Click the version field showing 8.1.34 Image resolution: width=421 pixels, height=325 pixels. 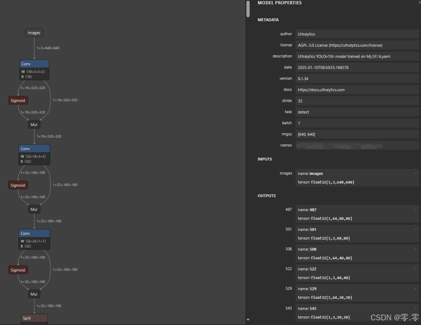(x=357, y=79)
